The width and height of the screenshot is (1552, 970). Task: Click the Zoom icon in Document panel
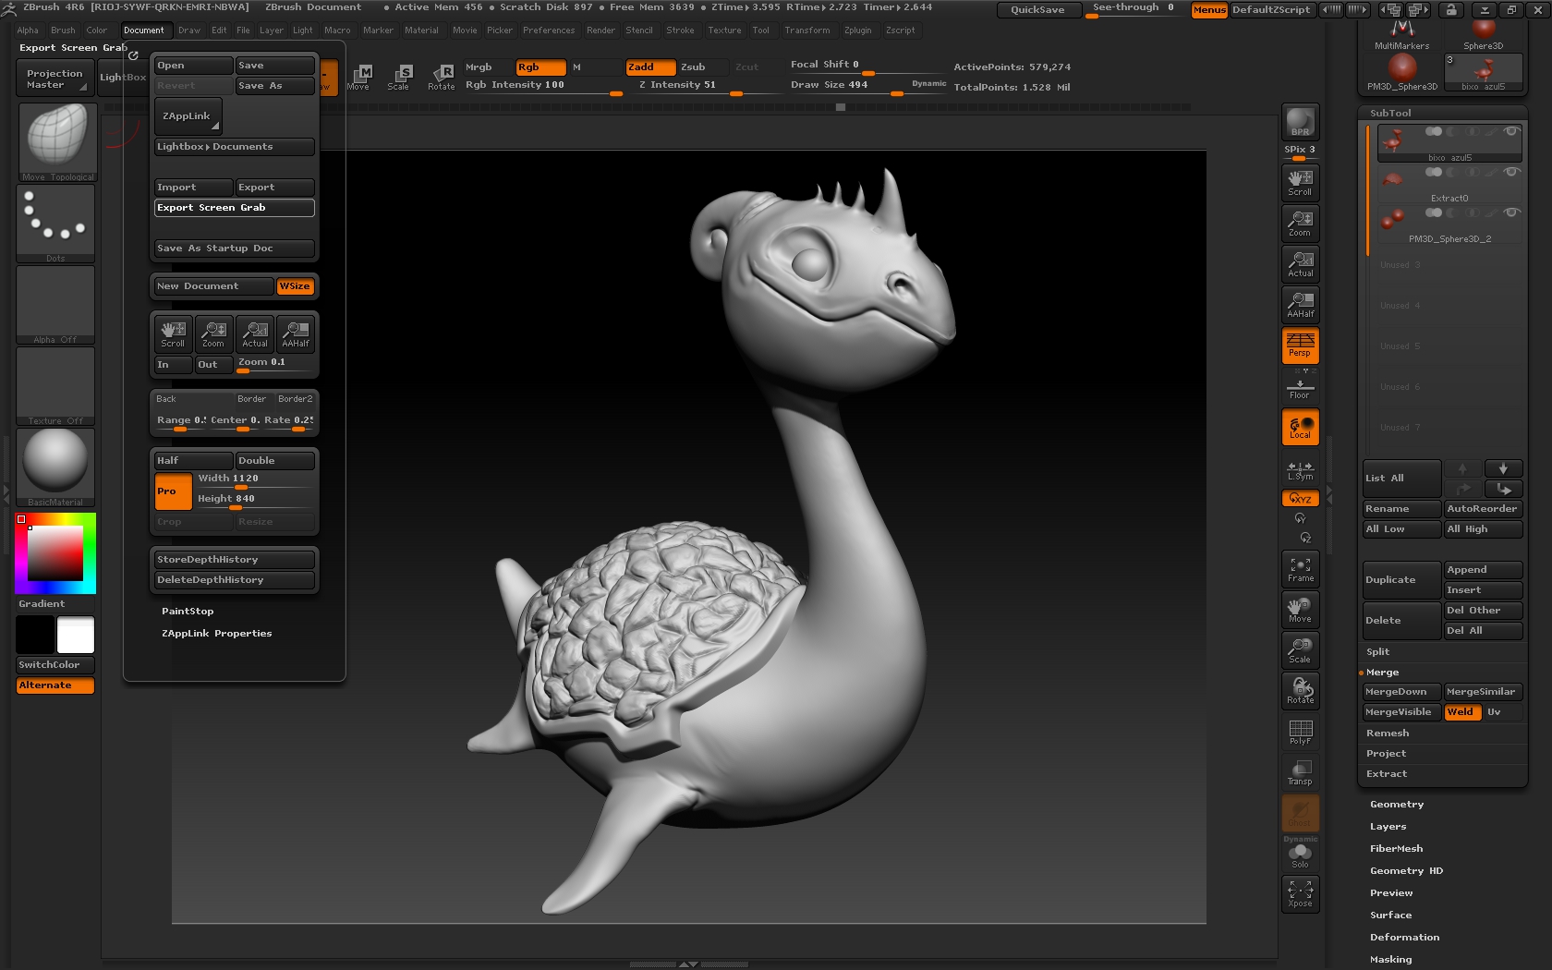tap(213, 333)
